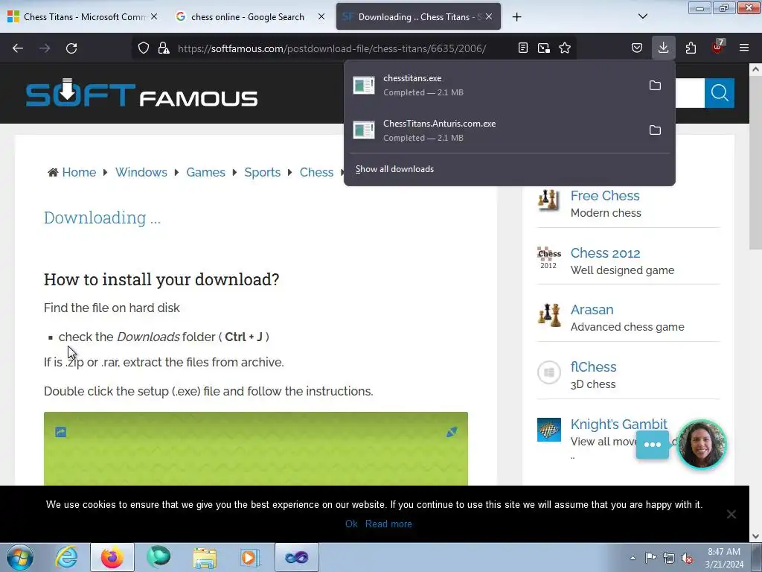Show hidden system tray icons

[633, 558]
